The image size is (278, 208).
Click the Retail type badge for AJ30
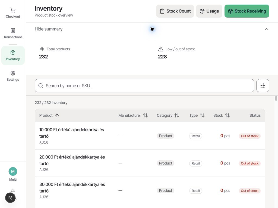[195, 191]
